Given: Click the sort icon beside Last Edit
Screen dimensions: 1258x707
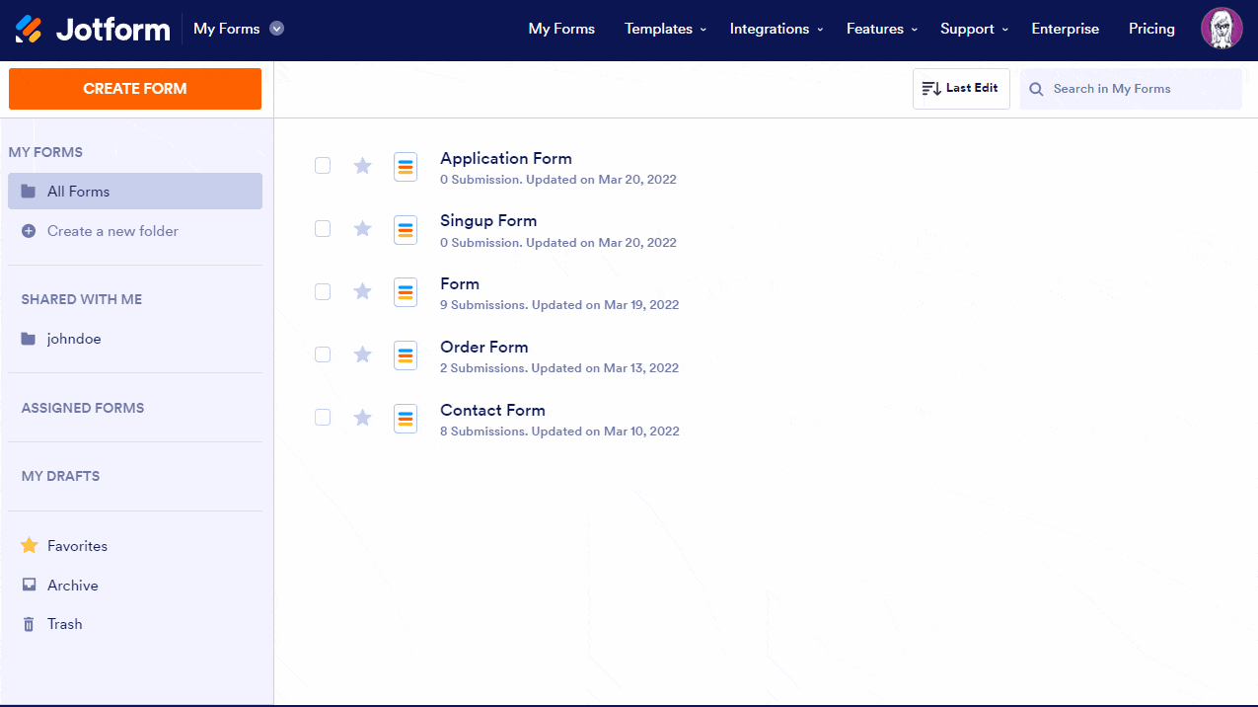Looking at the screenshot, I should click(x=930, y=89).
